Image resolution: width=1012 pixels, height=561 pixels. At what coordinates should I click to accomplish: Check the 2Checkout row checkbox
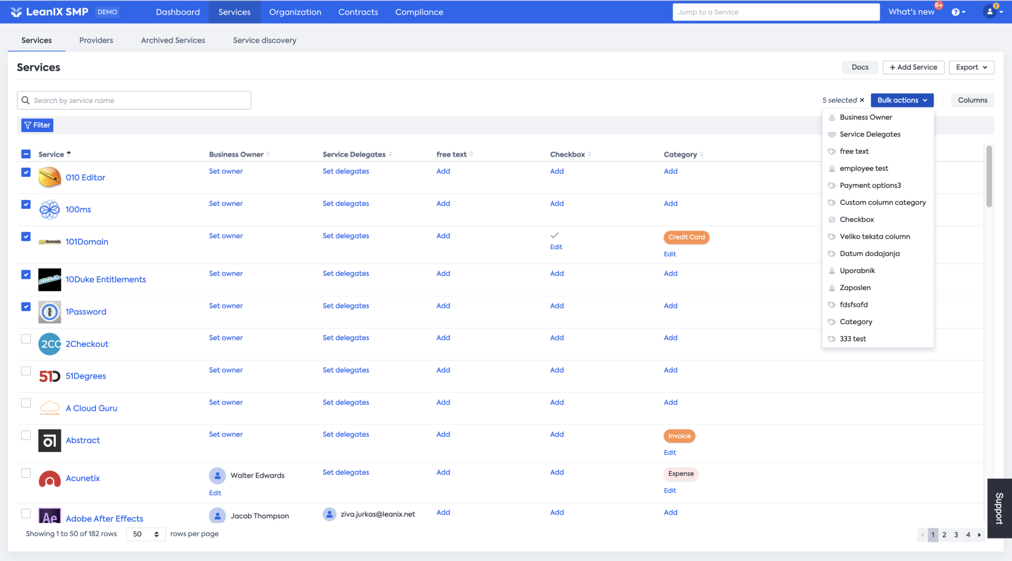pyautogui.click(x=26, y=339)
